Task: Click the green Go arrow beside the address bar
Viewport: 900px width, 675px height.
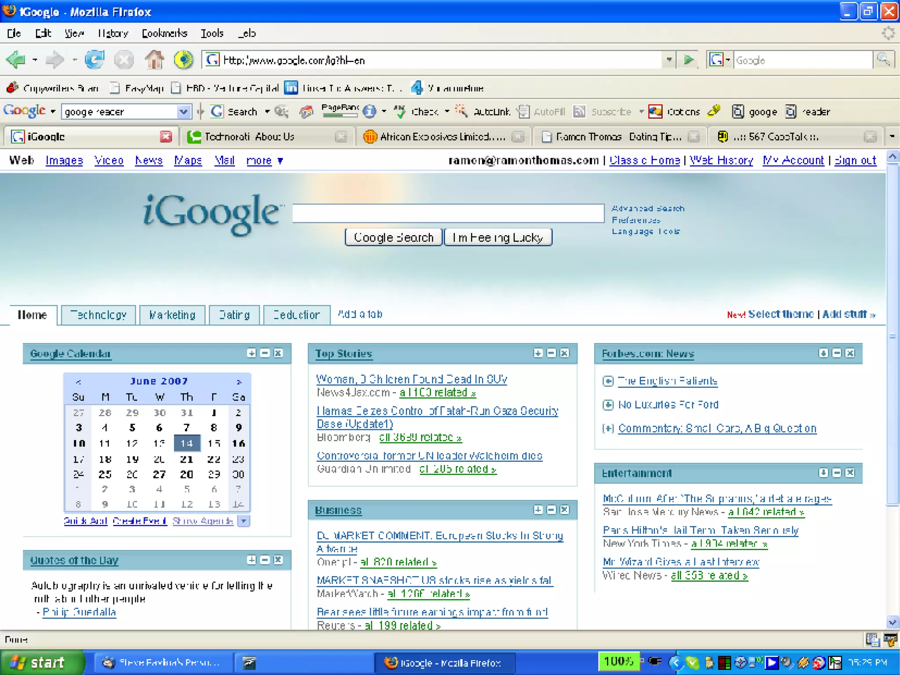Action: click(x=688, y=60)
